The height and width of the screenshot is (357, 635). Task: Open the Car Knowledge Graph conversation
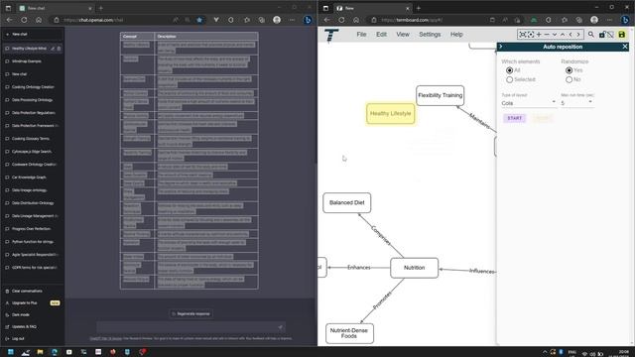[33, 178]
